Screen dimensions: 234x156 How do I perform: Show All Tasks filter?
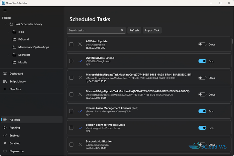[x=15, y=120]
